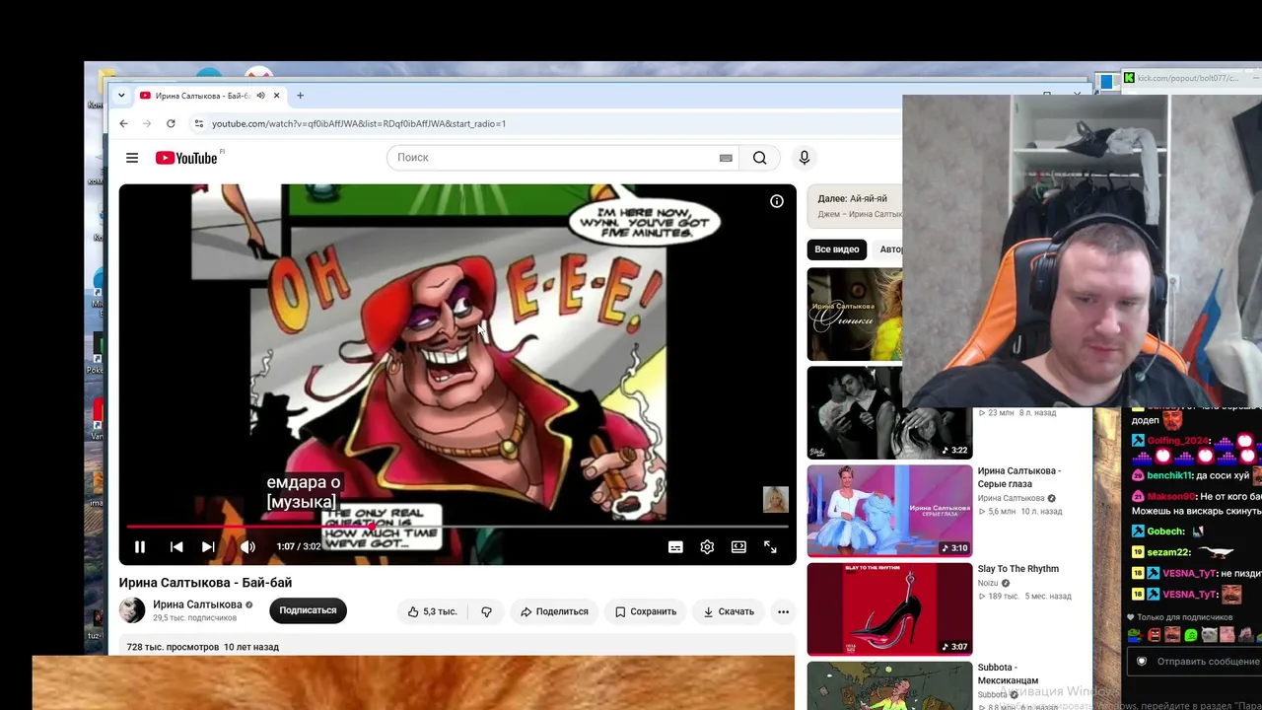Open the Slay To The Rhythm title
The width and height of the screenshot is (1262, 710).
(1018, 569)
